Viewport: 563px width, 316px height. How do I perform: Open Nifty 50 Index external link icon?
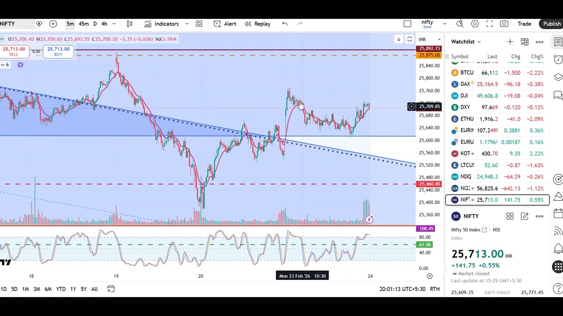(485, 230)
